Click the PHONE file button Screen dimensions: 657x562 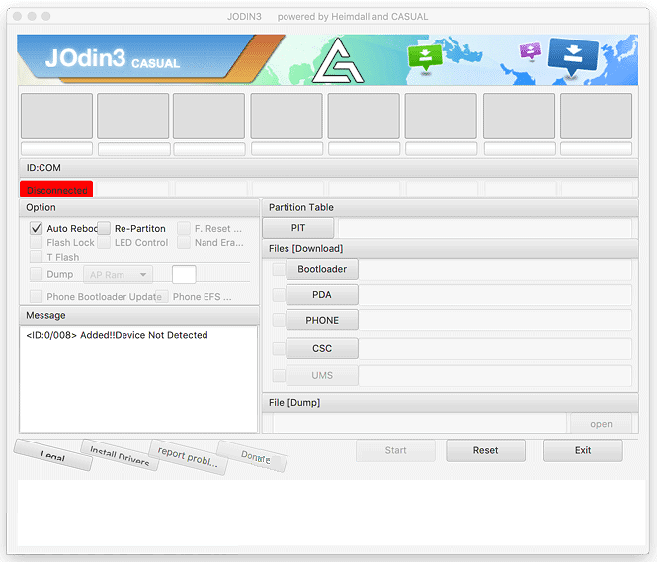pyautogui.click(x=322, y=320)
